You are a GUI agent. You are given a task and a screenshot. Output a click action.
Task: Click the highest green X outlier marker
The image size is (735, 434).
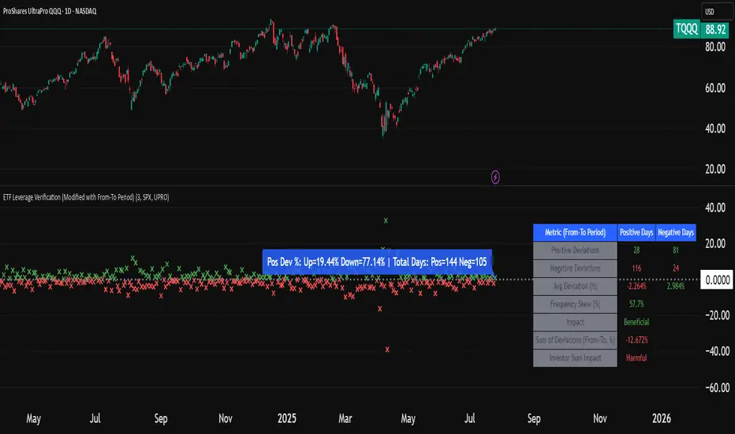pos(386,220)
